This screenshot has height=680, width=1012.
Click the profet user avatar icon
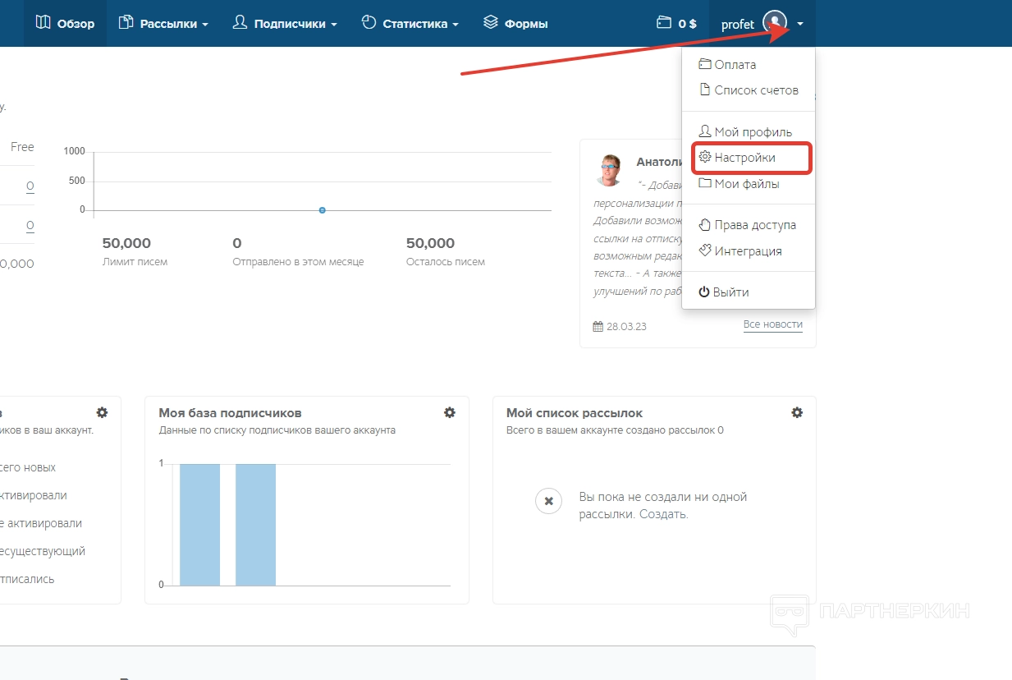coord(774,23)
